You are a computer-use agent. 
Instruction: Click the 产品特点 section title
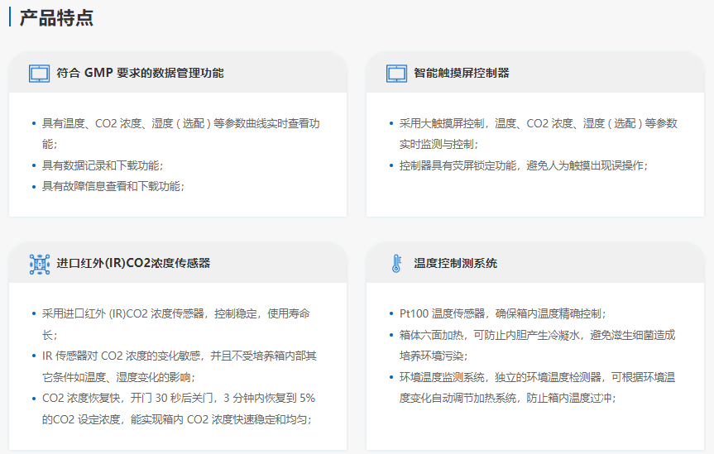tap(56, 17)
